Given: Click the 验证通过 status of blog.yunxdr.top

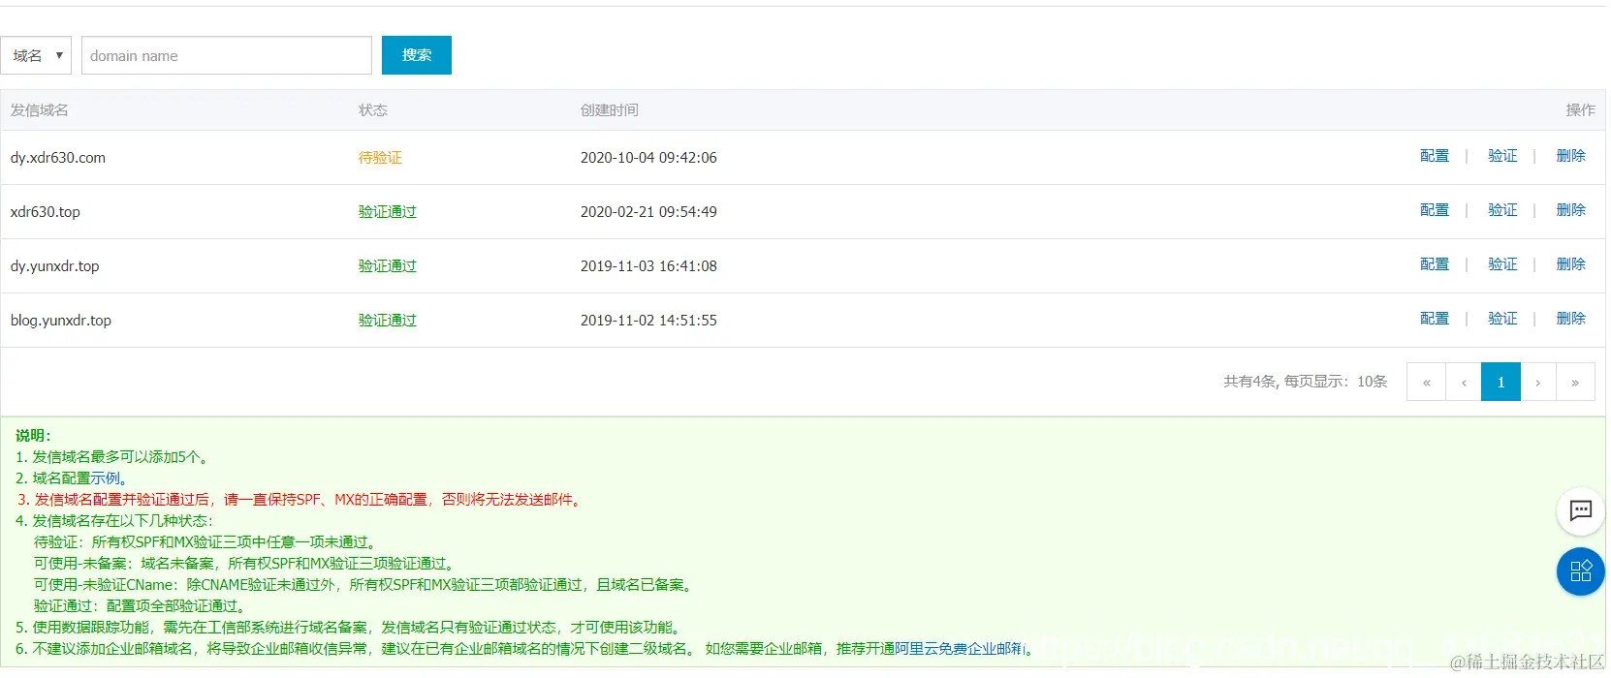Looking at the screenshot, I should 388,321.
